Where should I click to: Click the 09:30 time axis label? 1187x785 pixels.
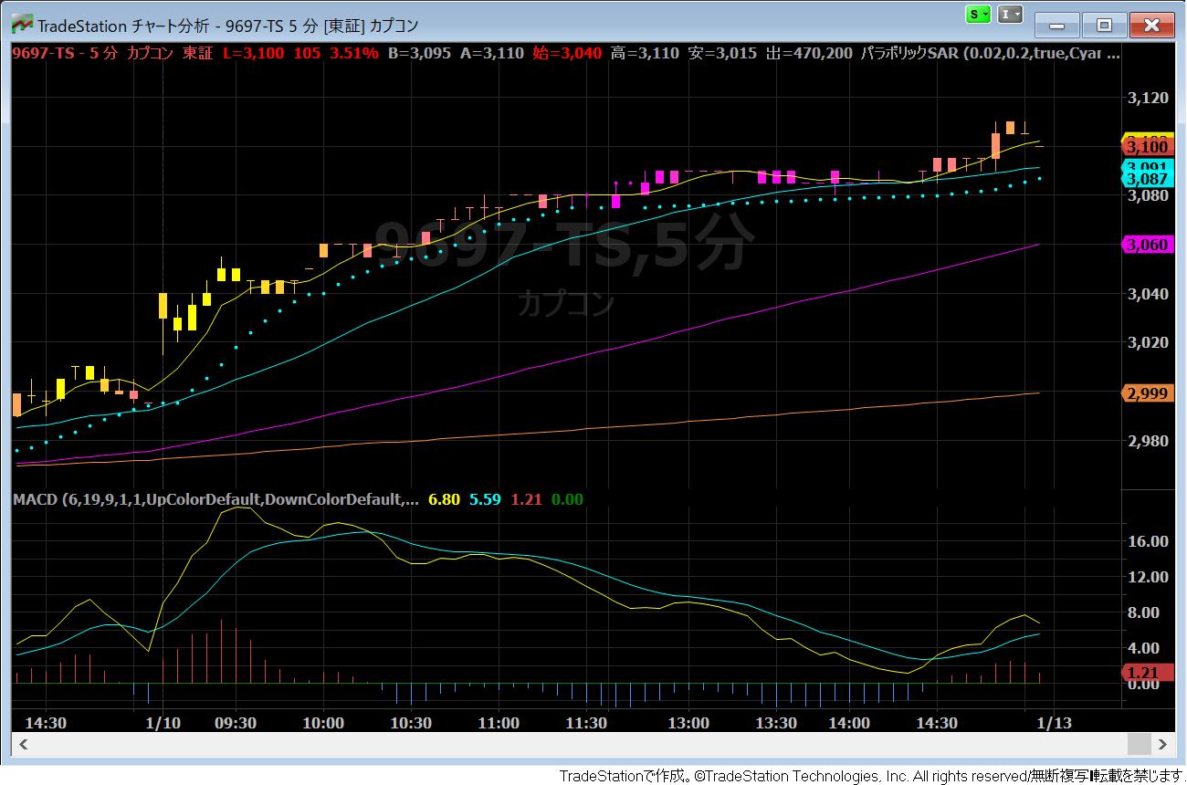pyautogui.click(x=235, y=723)
